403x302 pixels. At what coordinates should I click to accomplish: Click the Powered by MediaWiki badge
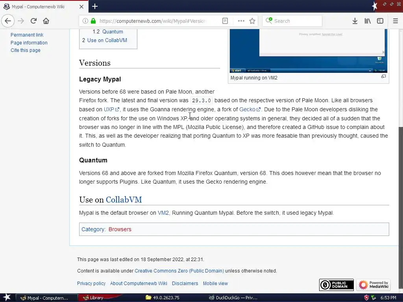tap(373, 285)
